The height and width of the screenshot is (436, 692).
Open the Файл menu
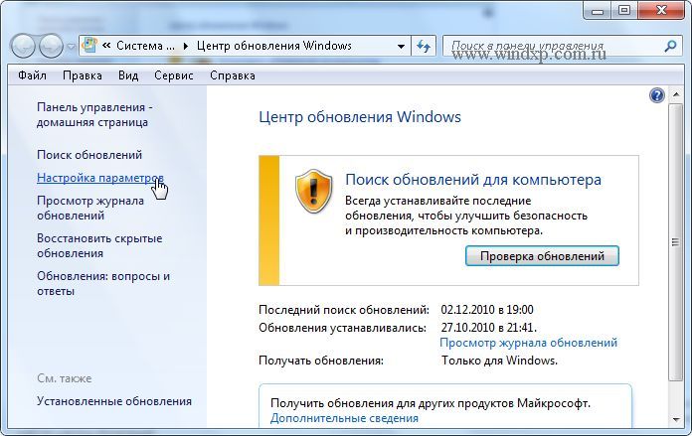point(32,75)
